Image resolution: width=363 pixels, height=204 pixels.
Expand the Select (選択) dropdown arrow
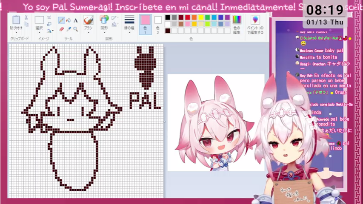pyautogui.click(x=39, y=32)
